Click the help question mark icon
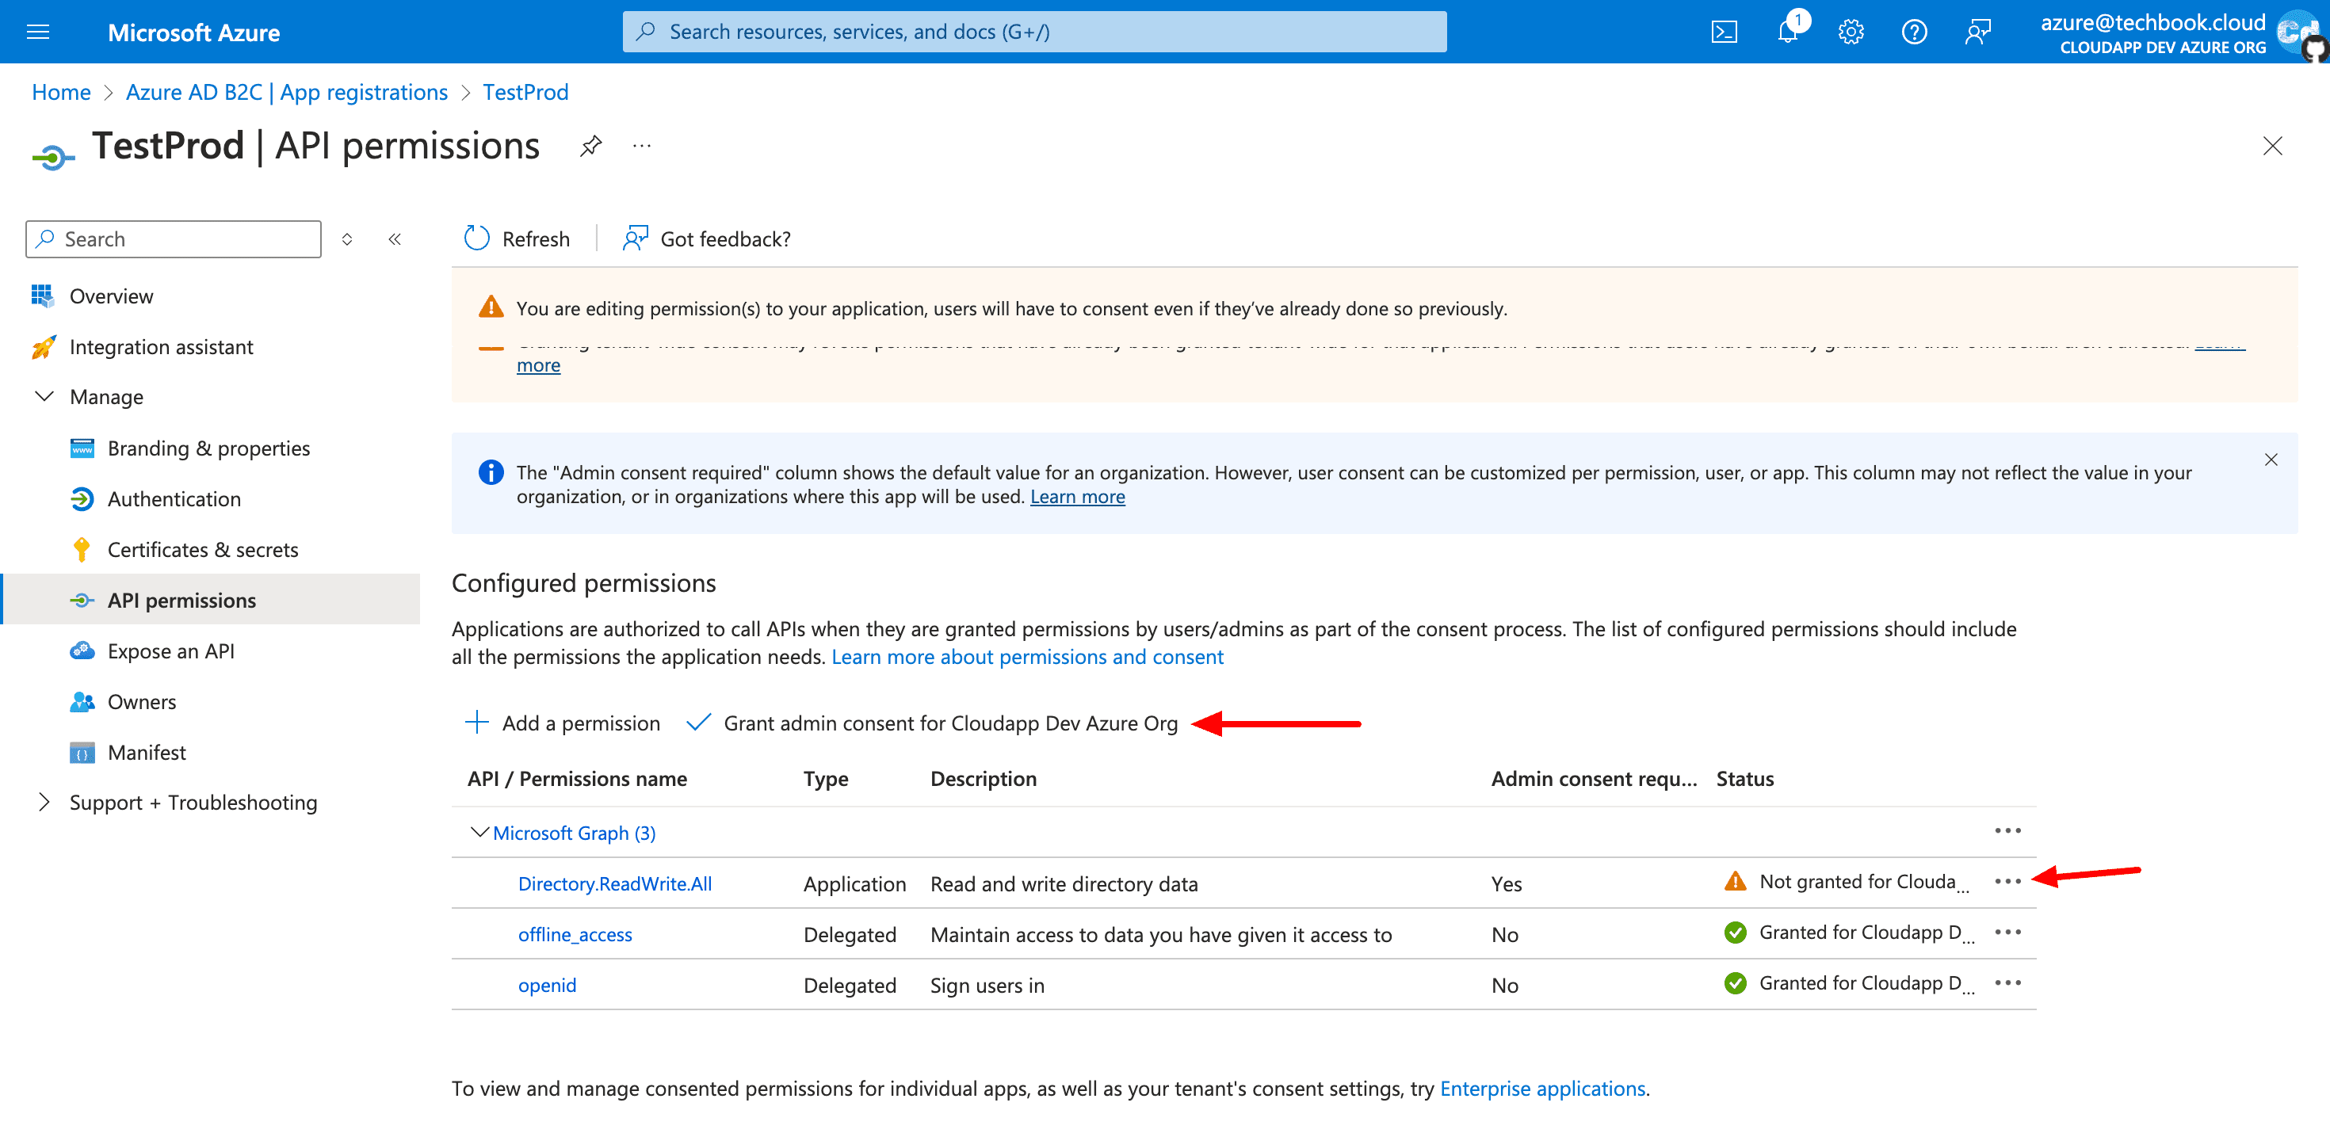This screenshot has width=2330, height=1133. (1914, 32)
